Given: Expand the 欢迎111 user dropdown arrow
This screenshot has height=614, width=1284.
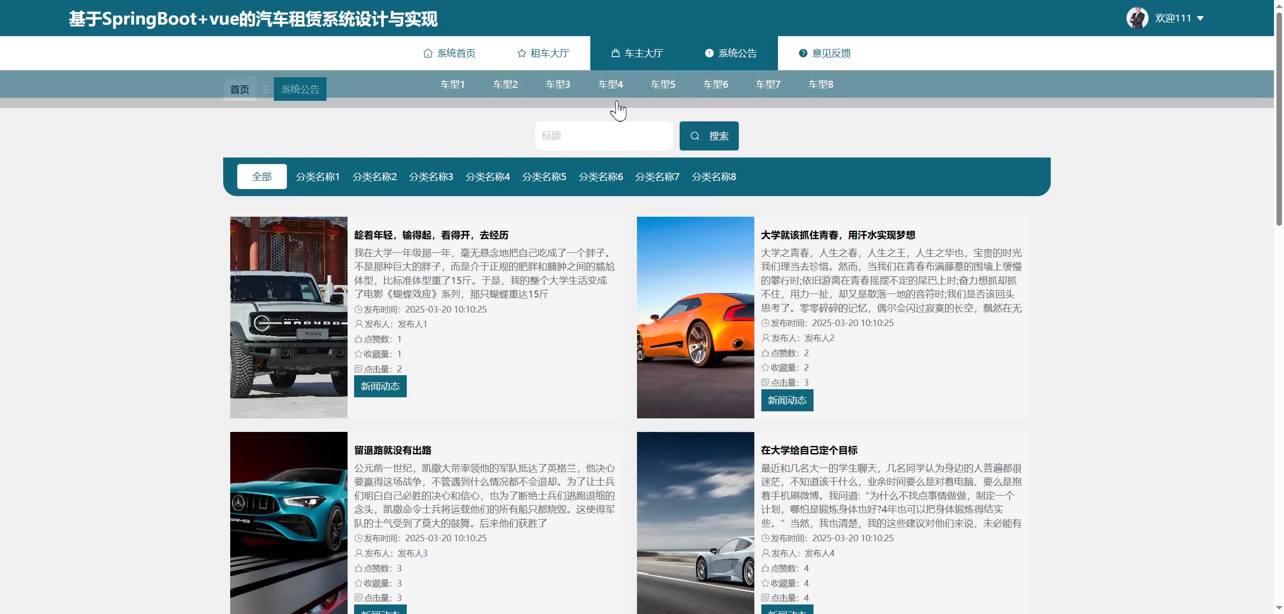Looking at the screenshot, I should (x=1200, y=19).
